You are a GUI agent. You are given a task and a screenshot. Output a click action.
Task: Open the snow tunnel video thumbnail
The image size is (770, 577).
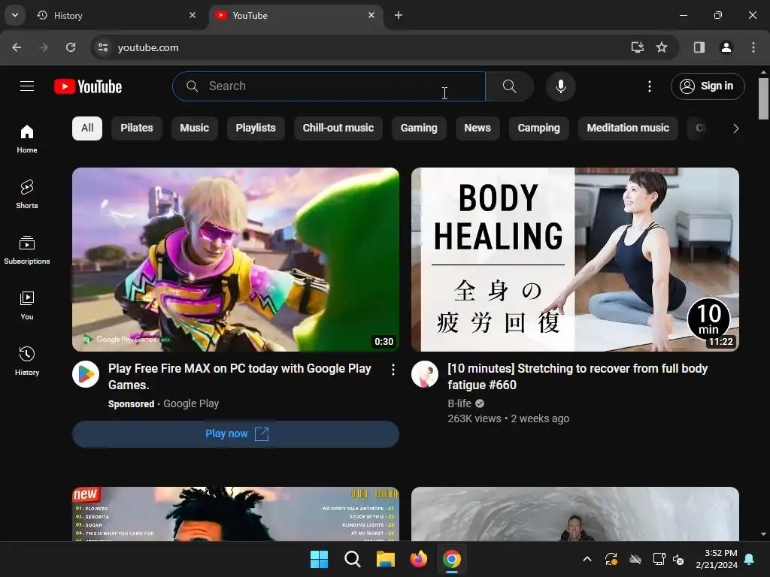(x=575, y=514)
